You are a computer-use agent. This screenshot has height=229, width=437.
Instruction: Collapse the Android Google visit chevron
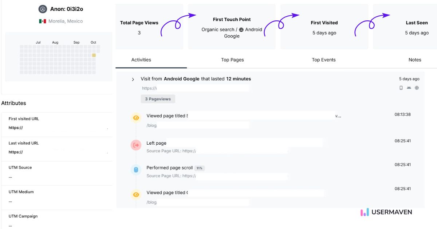[133, 79]
